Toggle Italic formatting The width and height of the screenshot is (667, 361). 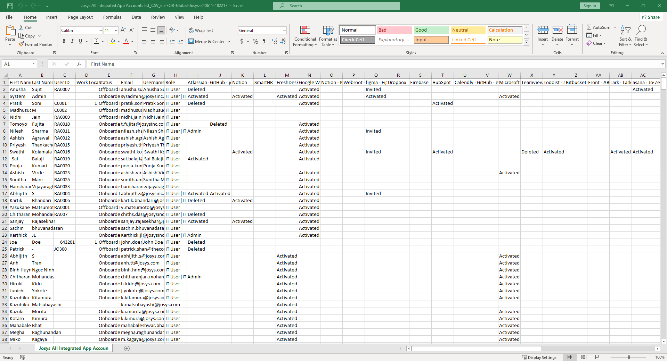[x=72, y=41]
